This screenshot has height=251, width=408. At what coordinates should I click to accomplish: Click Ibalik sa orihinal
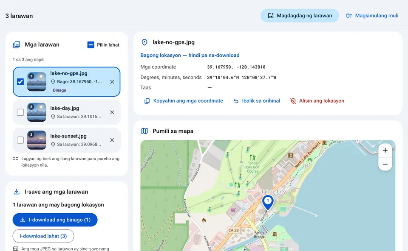(x=257, y=101)
